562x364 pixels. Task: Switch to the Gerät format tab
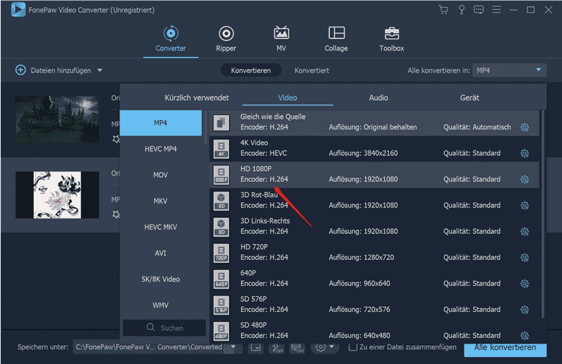point(469,98)
